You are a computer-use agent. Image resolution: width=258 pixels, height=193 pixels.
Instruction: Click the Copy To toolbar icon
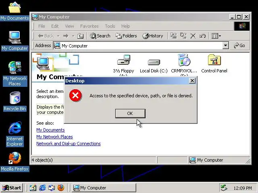click(x=183, y=36)
